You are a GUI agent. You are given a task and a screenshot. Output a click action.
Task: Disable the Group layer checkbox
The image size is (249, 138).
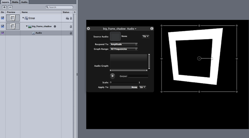[3, 18]
